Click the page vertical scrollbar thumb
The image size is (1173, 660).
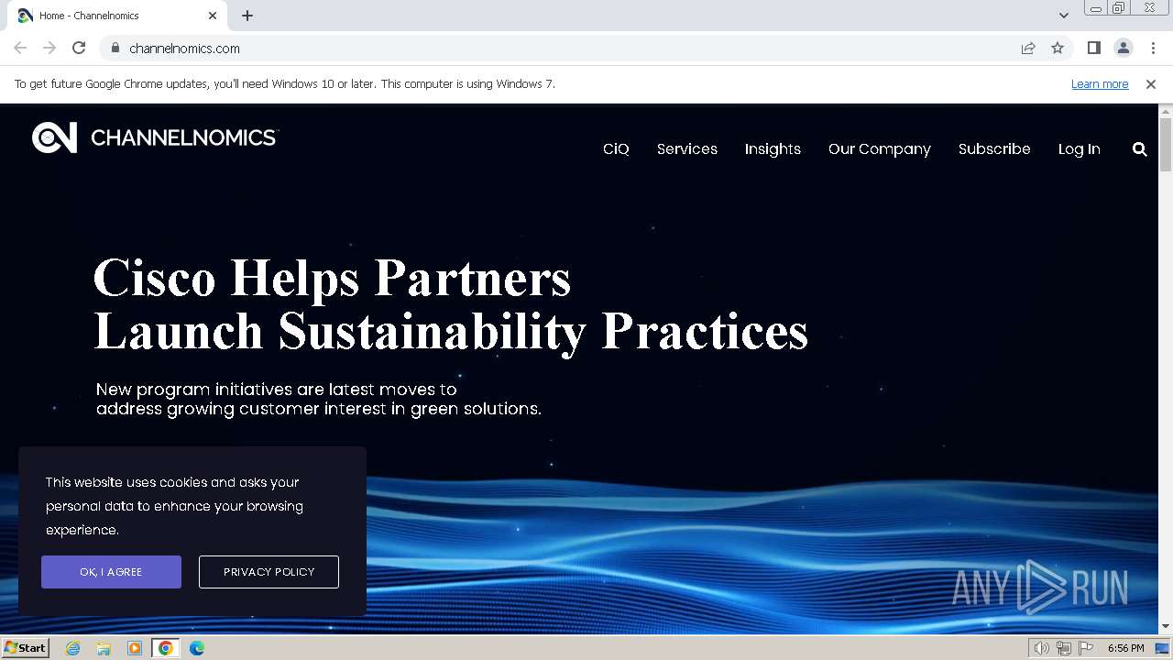pyautogui.click(x=1166, y=144)
